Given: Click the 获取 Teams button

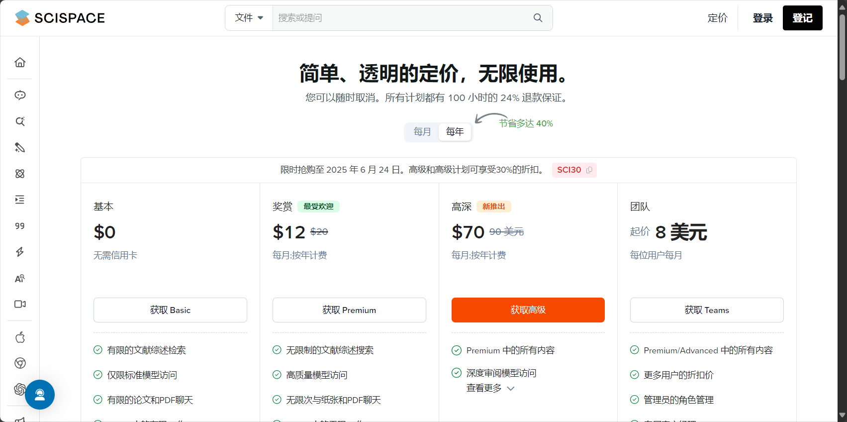Looking at the screenshot, I should click(707, 310).
